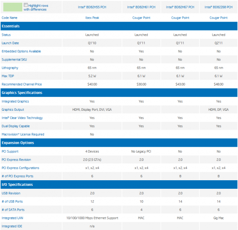Click the 4 SATA ports value

click(x=141, y=210)
